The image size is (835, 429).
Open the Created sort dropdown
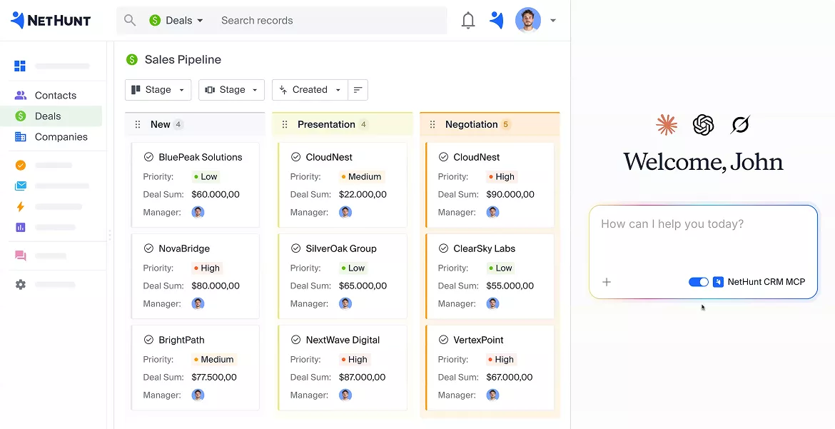click(310, 89)
